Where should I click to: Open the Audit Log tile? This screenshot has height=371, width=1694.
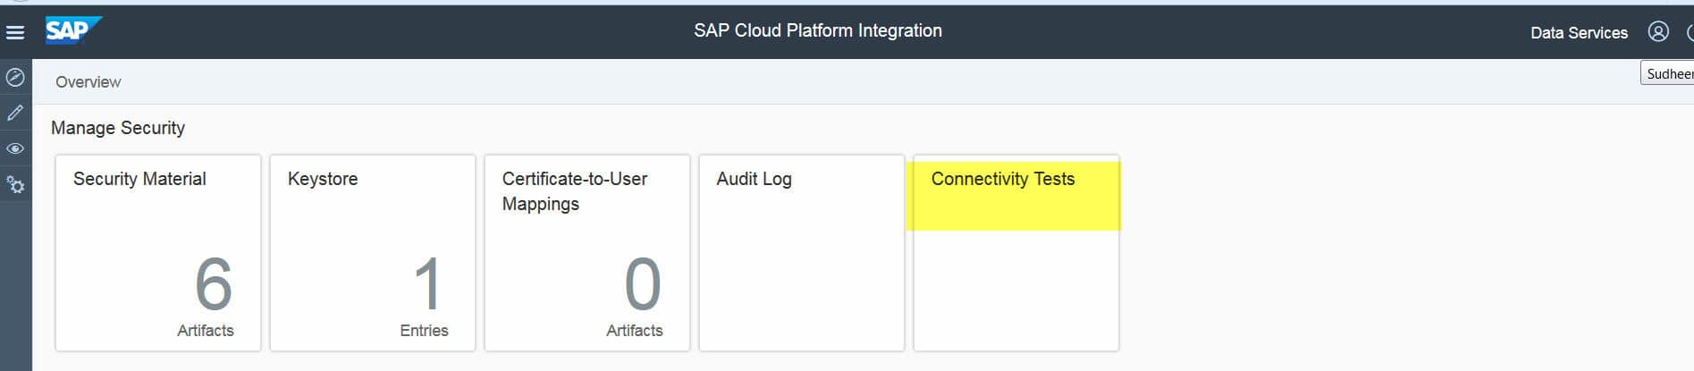coord(802,252)
